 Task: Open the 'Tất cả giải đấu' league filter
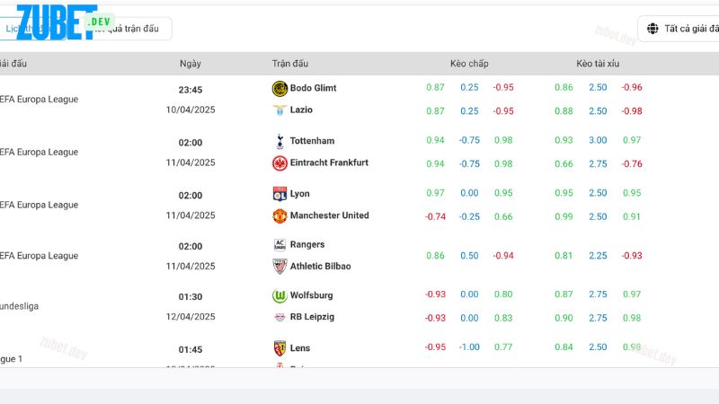click(679, 29)
